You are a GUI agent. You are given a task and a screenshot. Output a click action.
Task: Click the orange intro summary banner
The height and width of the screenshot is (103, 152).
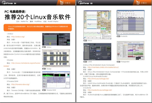38,28
